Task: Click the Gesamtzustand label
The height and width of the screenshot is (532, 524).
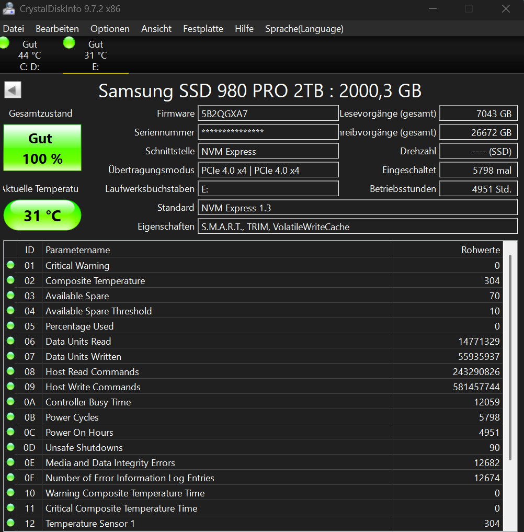Action: (x=40, y=114)
